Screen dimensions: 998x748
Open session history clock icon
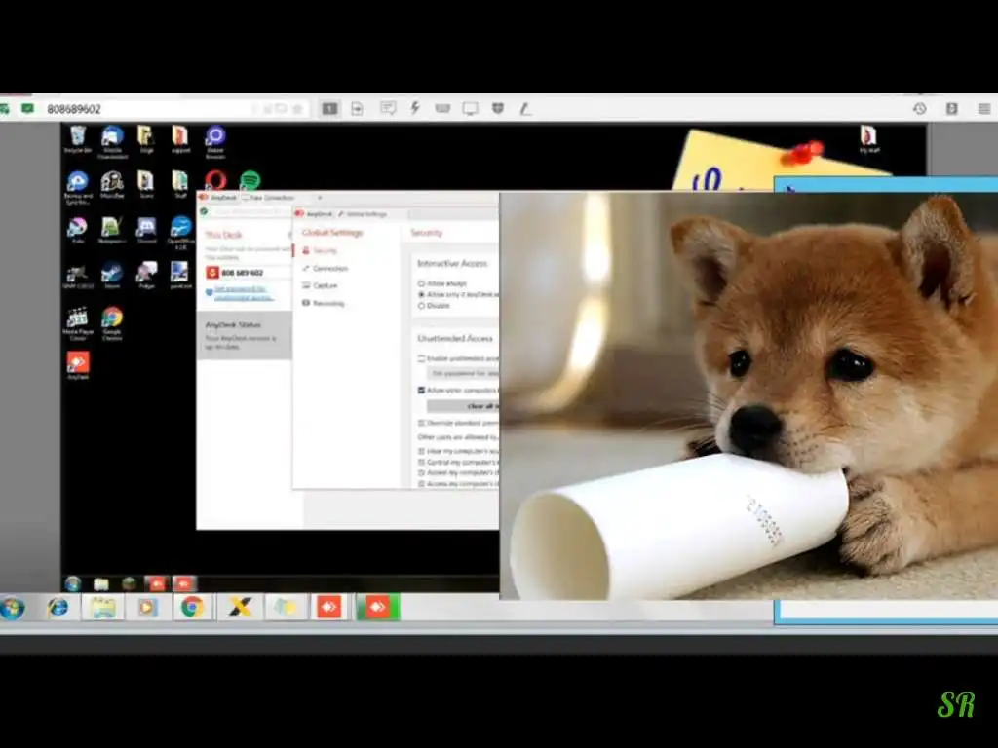[x=920, y=109]
